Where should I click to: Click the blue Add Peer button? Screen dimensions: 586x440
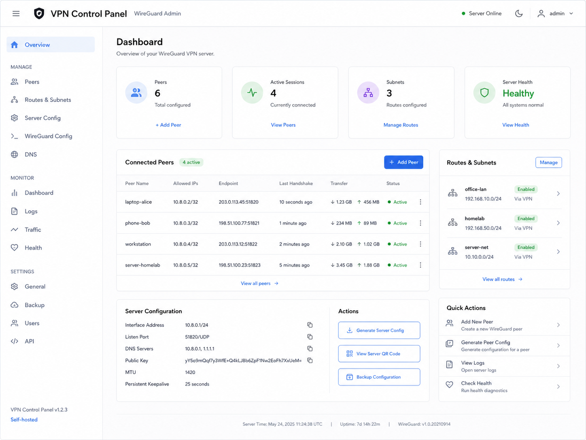point(403,162)
